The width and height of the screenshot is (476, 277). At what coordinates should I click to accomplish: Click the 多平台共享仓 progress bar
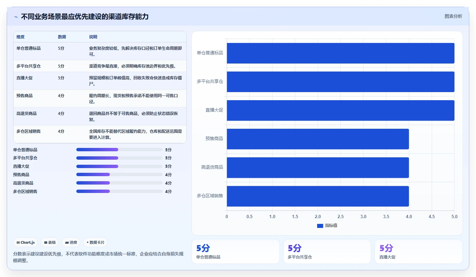[119, 158]
